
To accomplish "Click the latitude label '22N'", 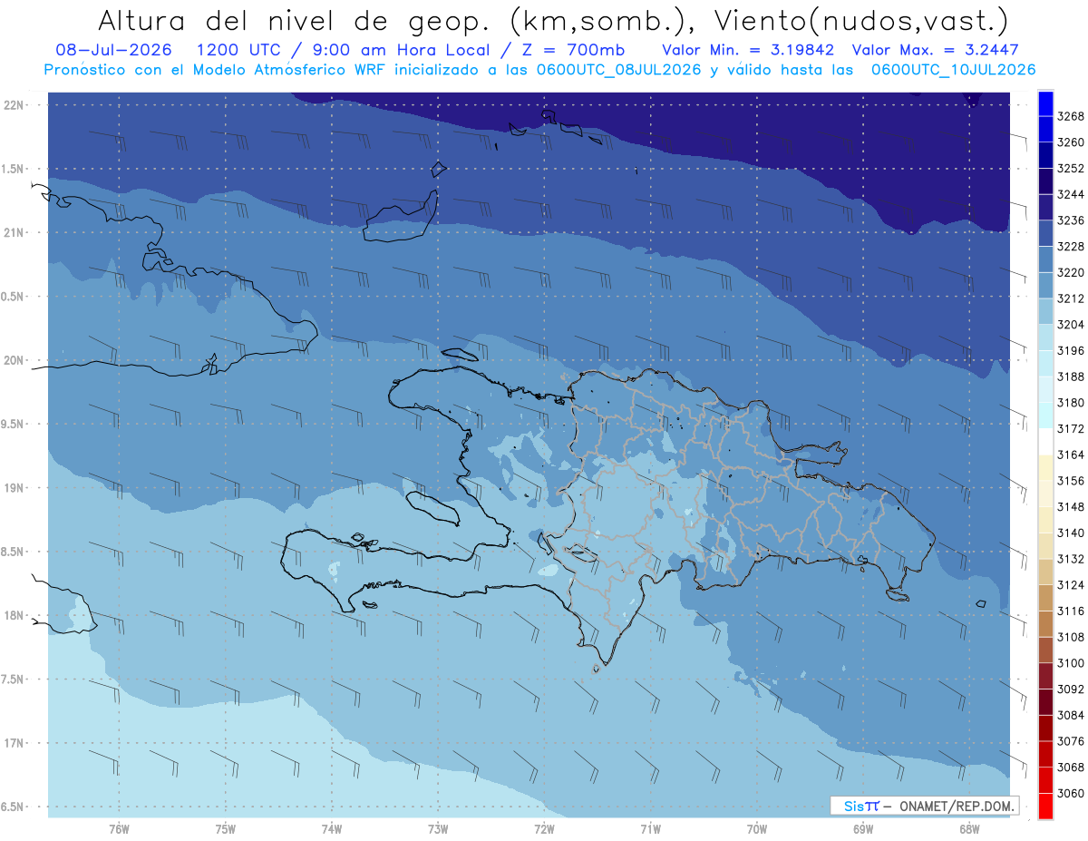I will (14, 105).
